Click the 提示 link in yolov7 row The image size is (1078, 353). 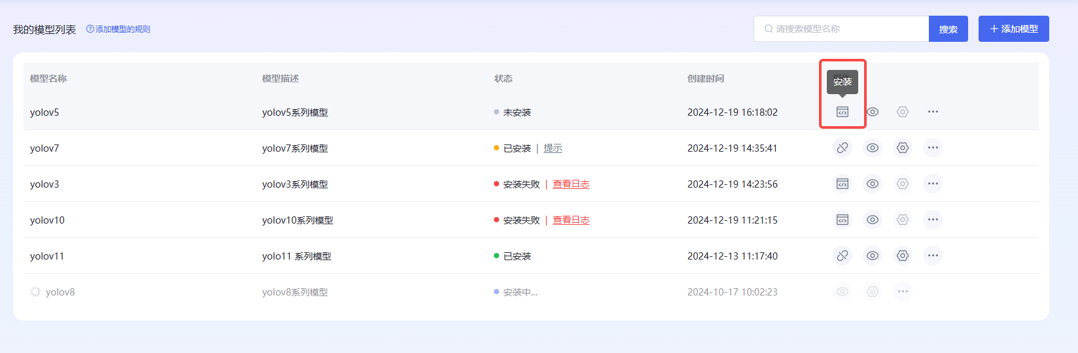point(553,148)
